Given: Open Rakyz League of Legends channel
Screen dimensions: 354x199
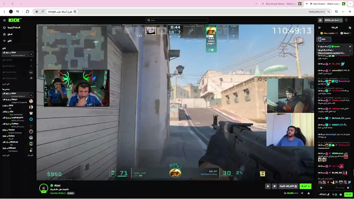Looking at the screenshot, I should pos(18,101).
